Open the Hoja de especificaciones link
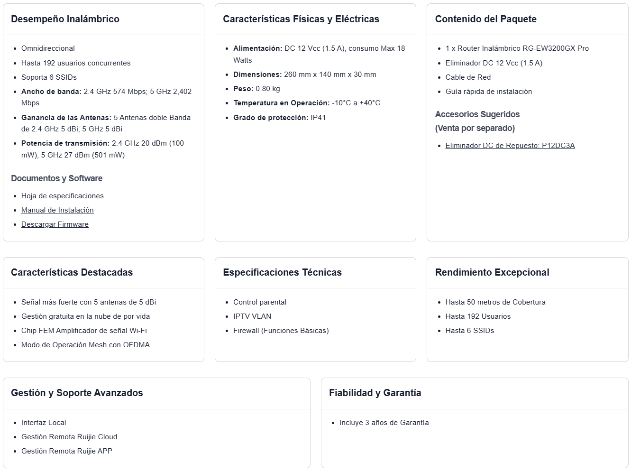 point(62,196)
